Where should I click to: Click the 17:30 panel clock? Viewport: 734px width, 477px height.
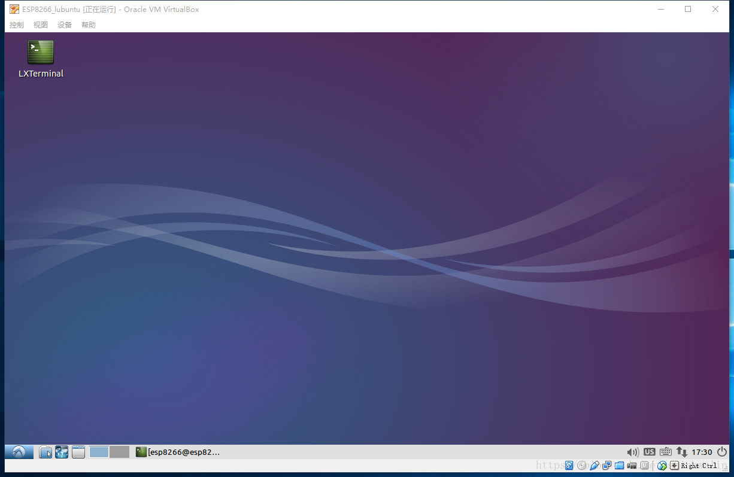(x=702, y=452)
